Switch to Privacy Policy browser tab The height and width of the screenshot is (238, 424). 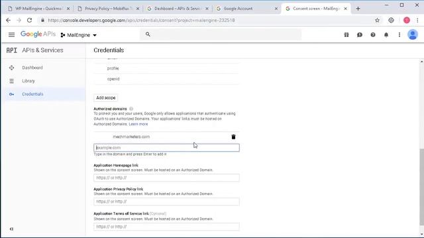click(108, 9)
